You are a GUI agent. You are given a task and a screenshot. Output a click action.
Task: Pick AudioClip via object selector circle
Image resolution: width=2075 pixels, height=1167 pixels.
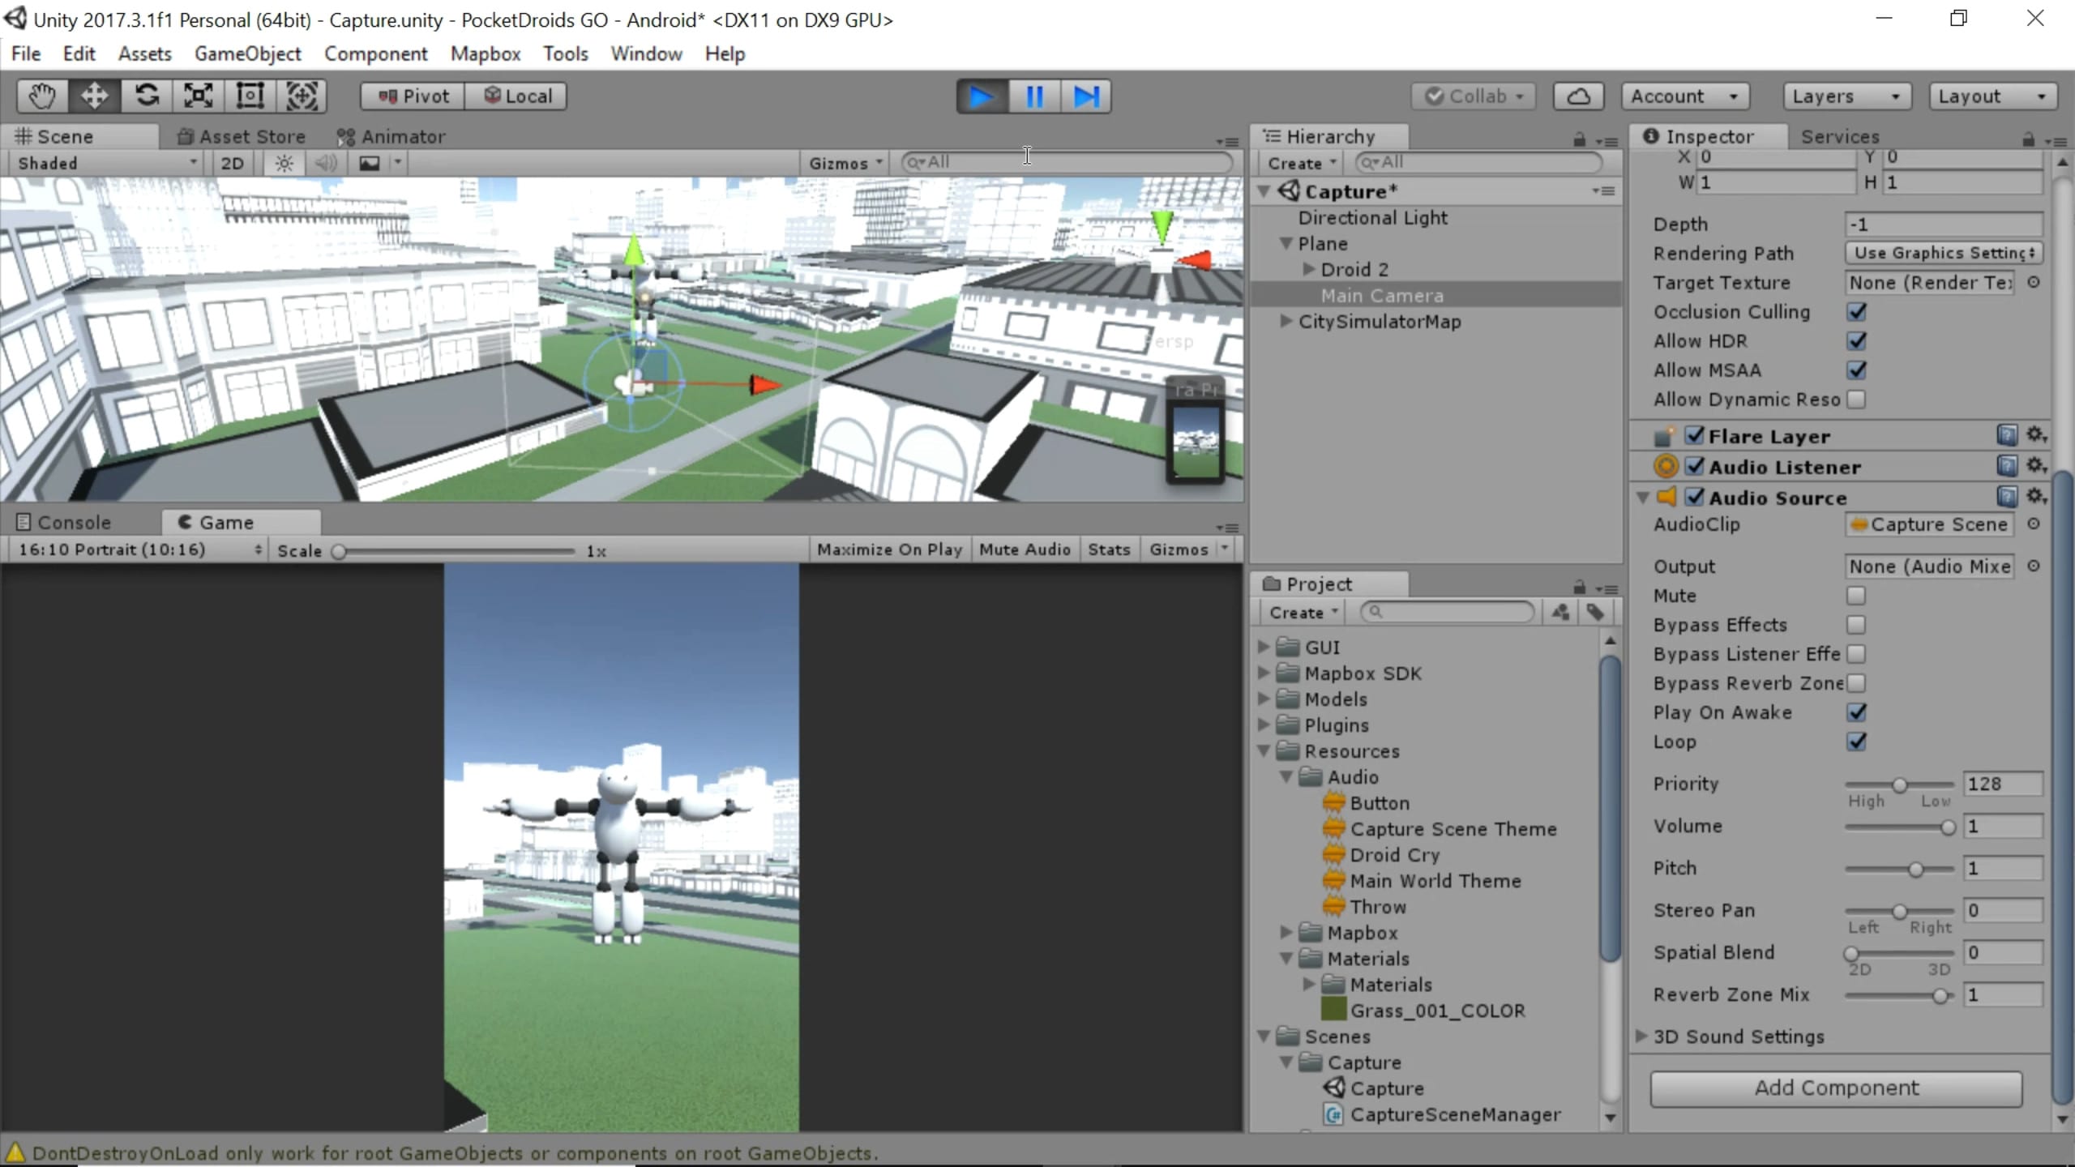pyautogui.click(x=2034, y=524)
